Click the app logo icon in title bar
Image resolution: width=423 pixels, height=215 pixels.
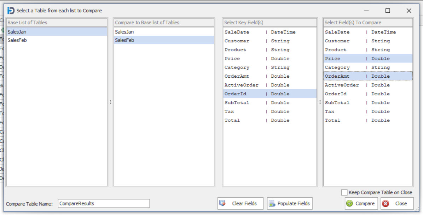pos(11,11)
